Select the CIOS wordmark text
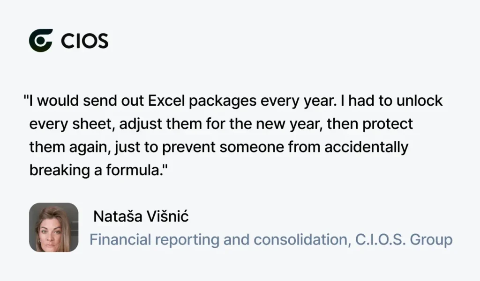480x281 pixels. pos(84,41)
